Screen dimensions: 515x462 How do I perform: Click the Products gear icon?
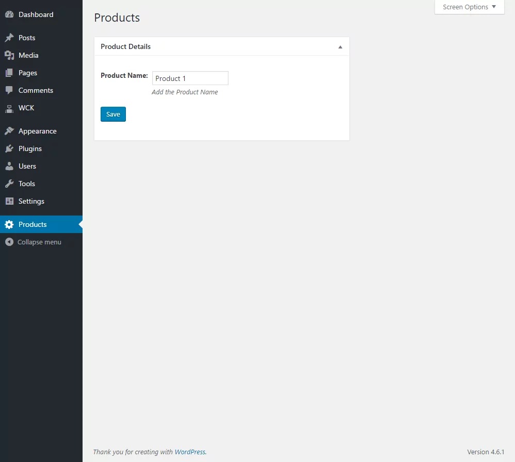point(9,224)
